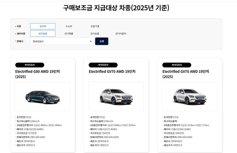Select the 리튬이온(94.6kWh) battery line
Viewport: 237px width, 153px height.
pos(29,129)
